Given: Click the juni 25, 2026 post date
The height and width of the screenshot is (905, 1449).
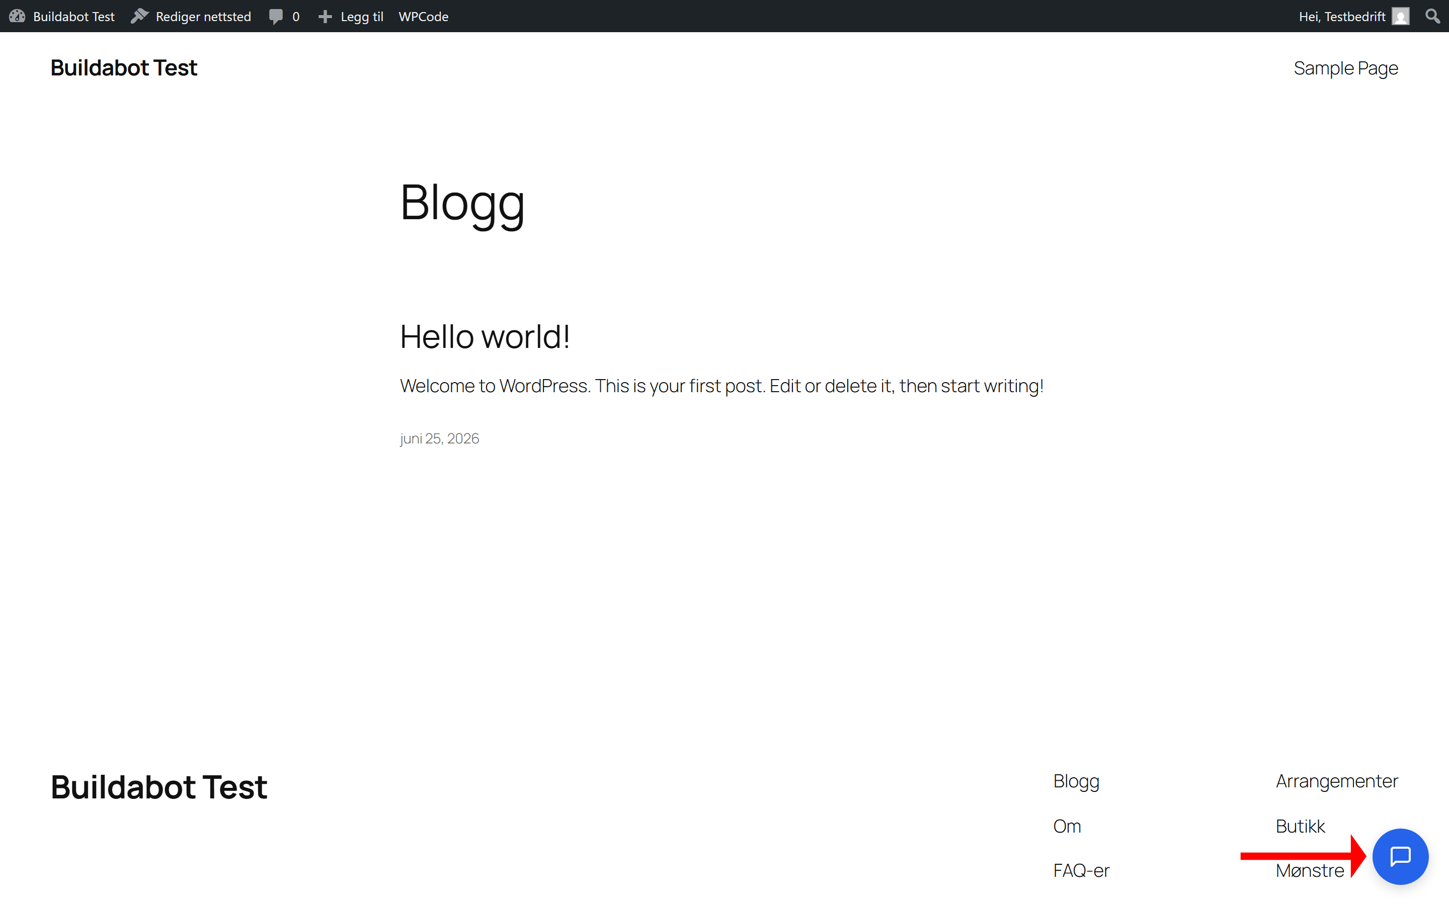Looking at the screenshot, I should (440, 439).
